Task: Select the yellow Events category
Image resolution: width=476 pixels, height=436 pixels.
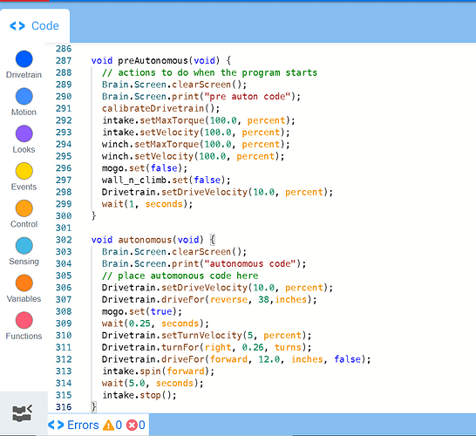Action: point(24,171)
